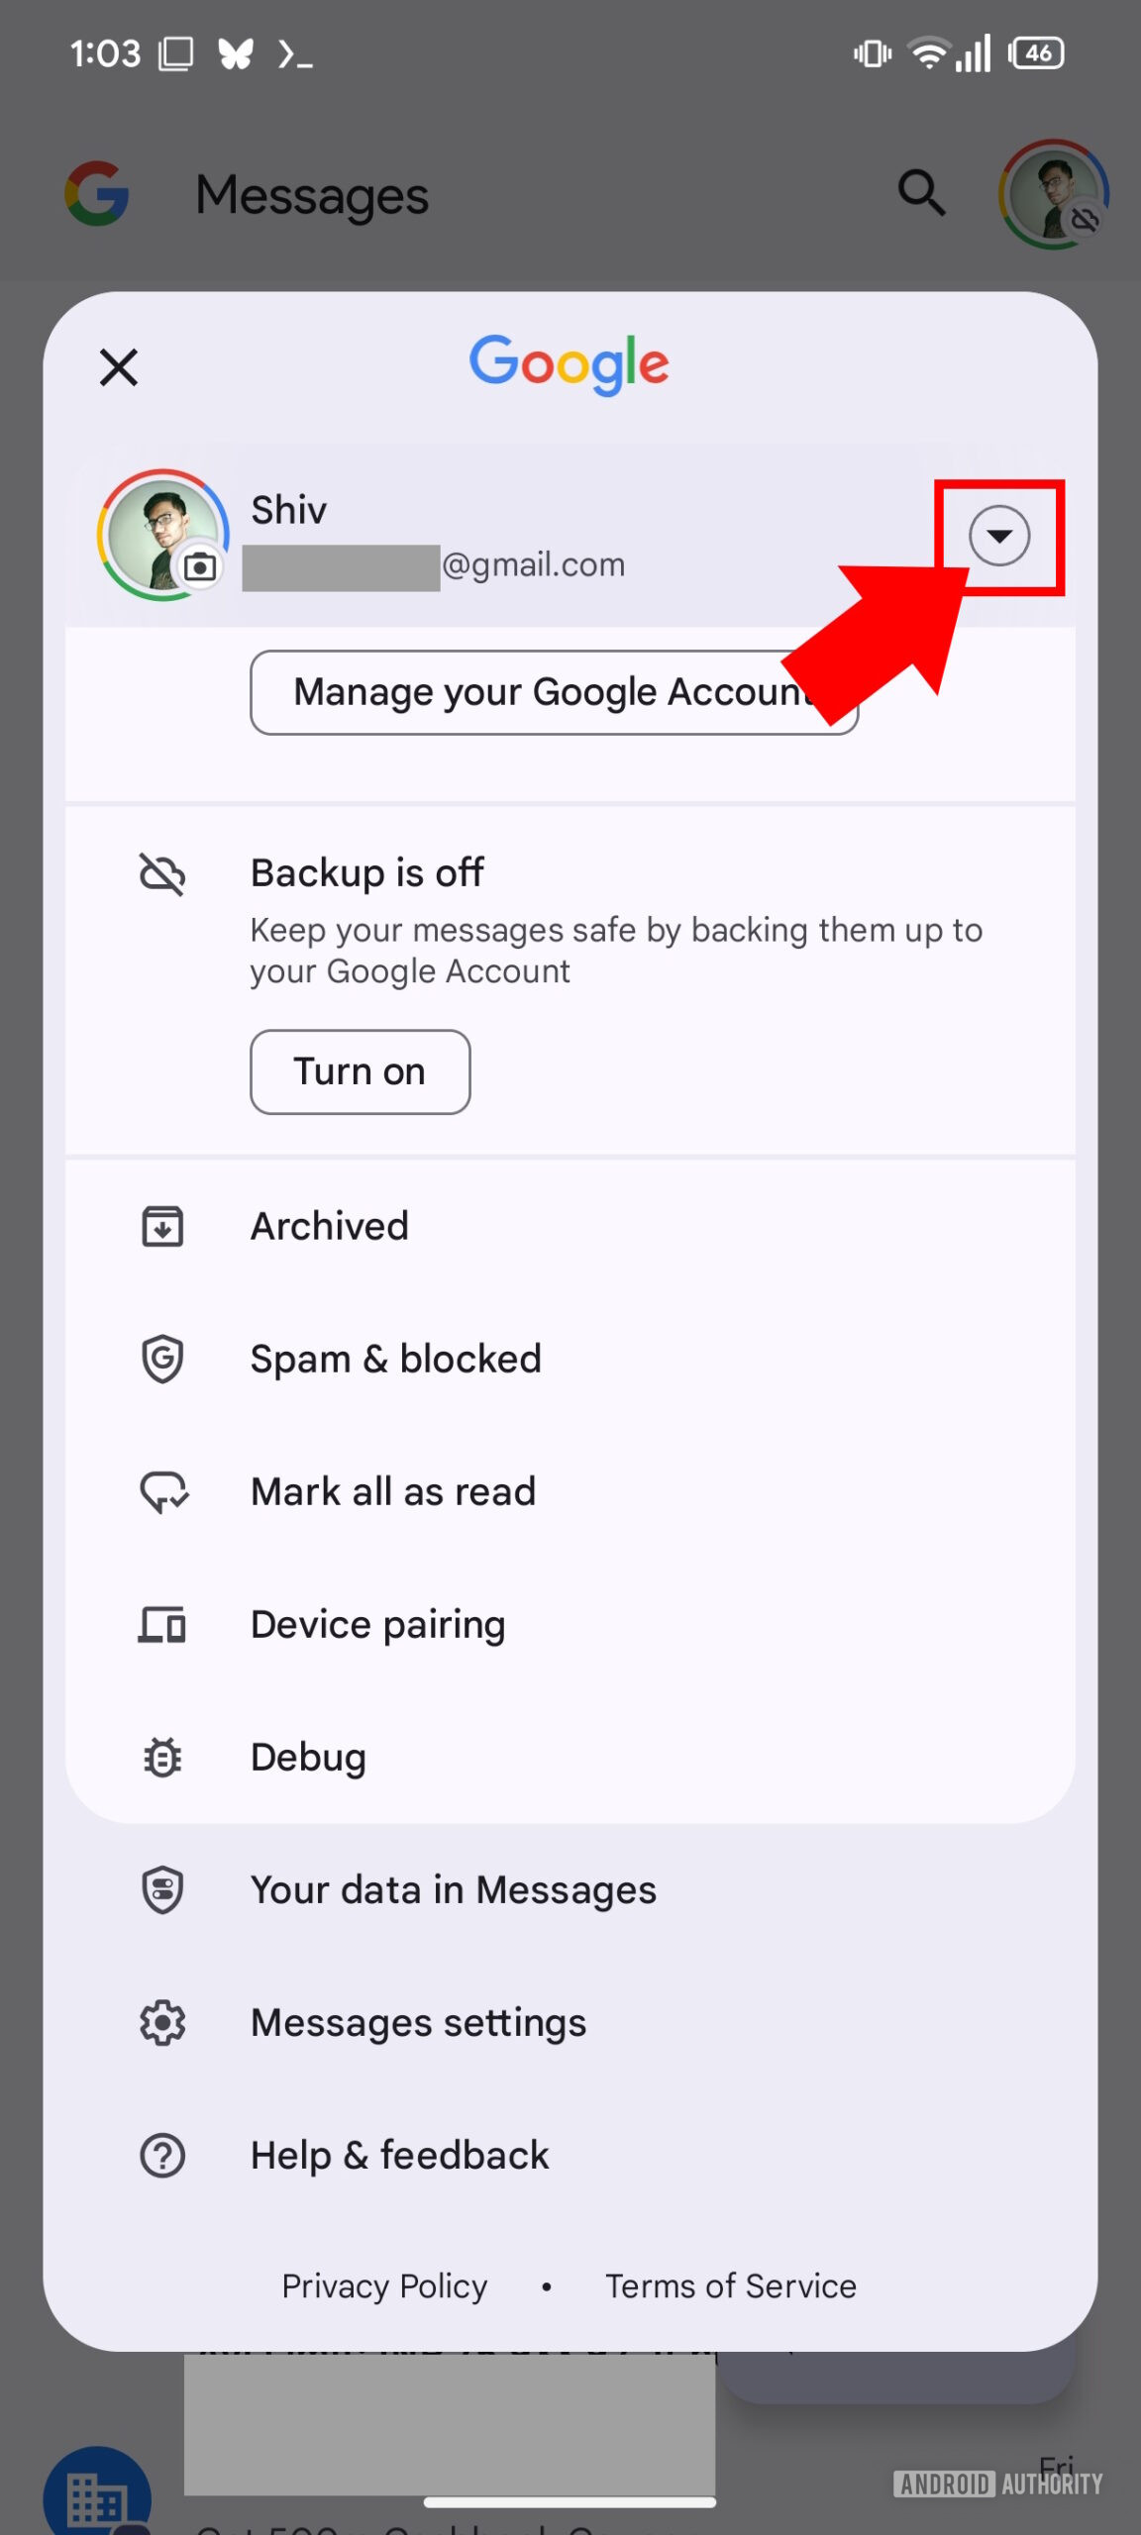Viewport: 1141px width, 2535px height.
Task: Tap the profile avatar in top bar
Action: tap(1053, 194)
